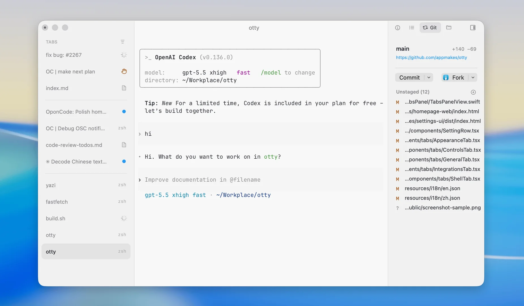
Task: Open the info panel icon
Action: point(398,27)
